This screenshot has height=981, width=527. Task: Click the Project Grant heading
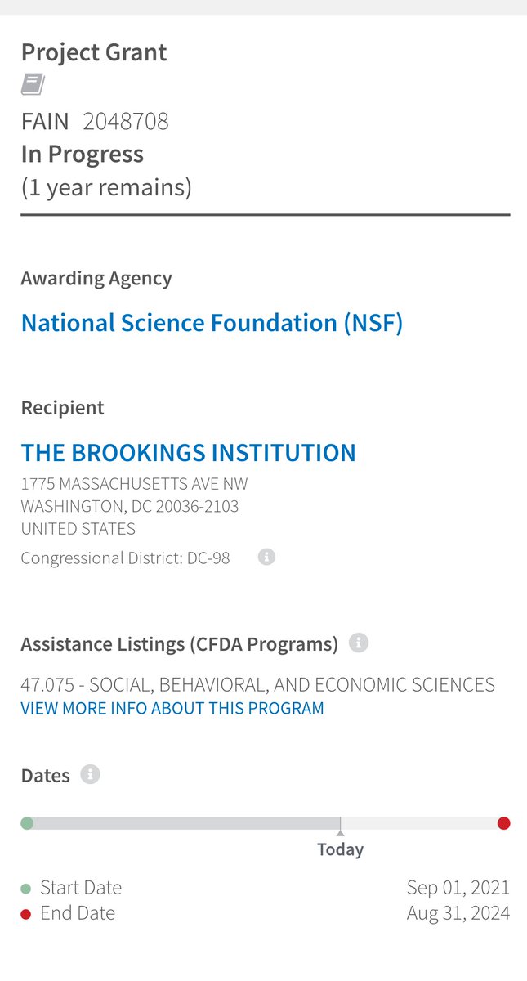tap(94, 52)
